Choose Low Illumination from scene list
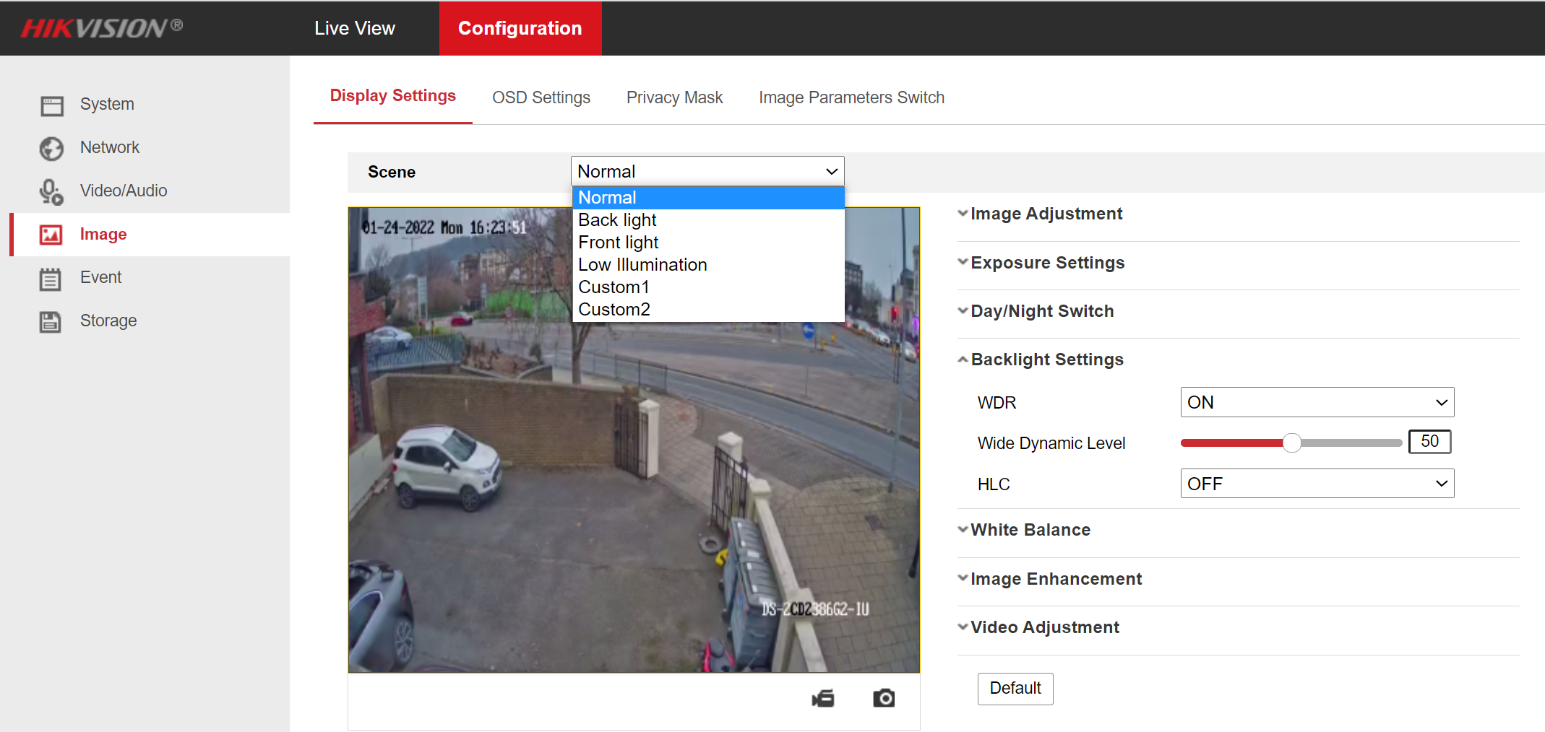This screenshot has height=732, width=1545. coord(642,265)
